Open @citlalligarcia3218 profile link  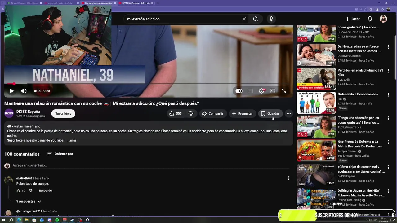[x=29, y=211]
